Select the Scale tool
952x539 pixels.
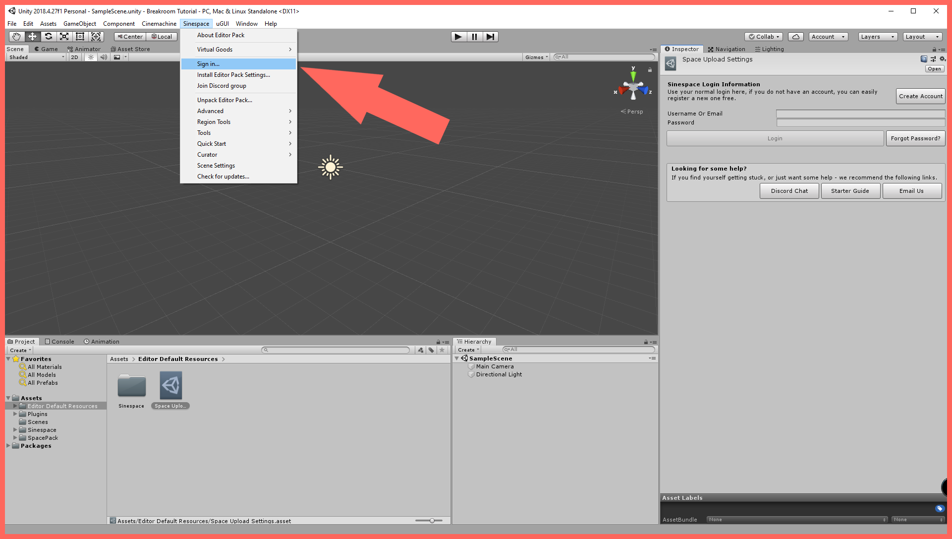point(64,37)
